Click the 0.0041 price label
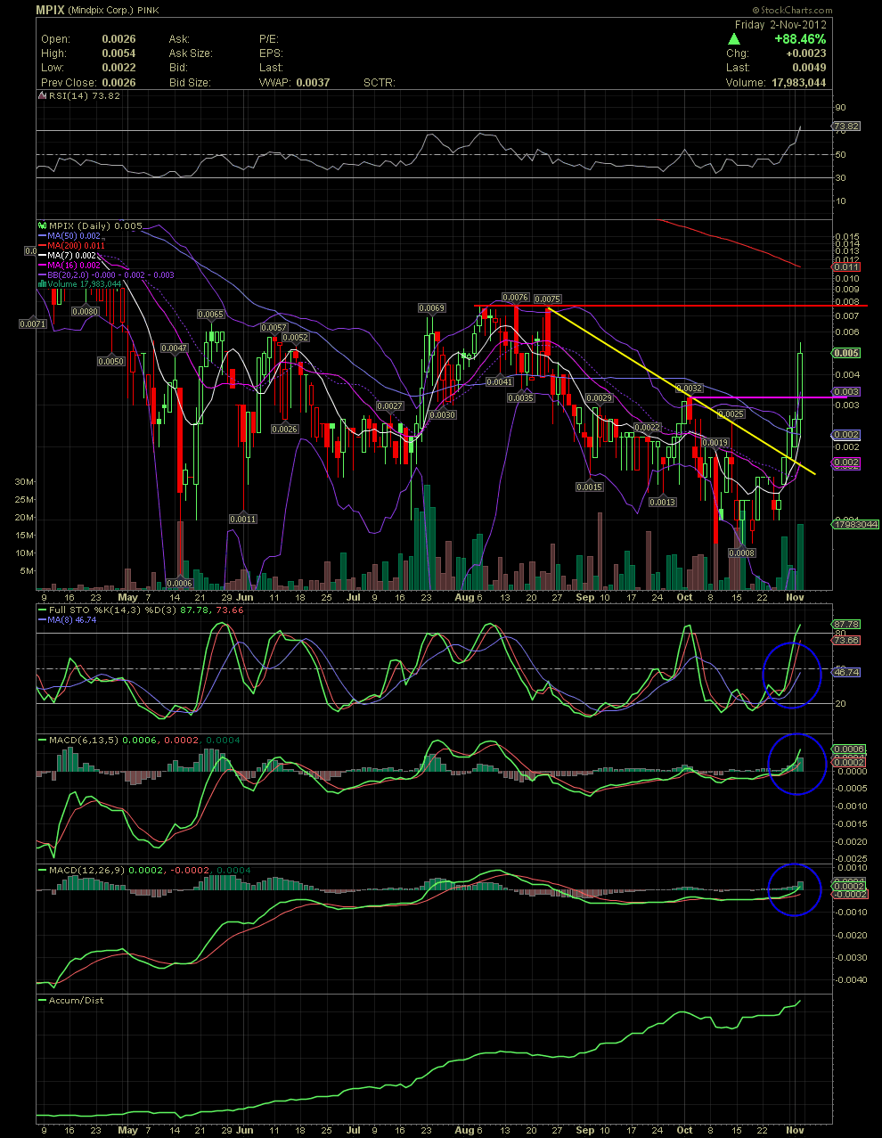882x1138 pixels. [x=500, y=381]
